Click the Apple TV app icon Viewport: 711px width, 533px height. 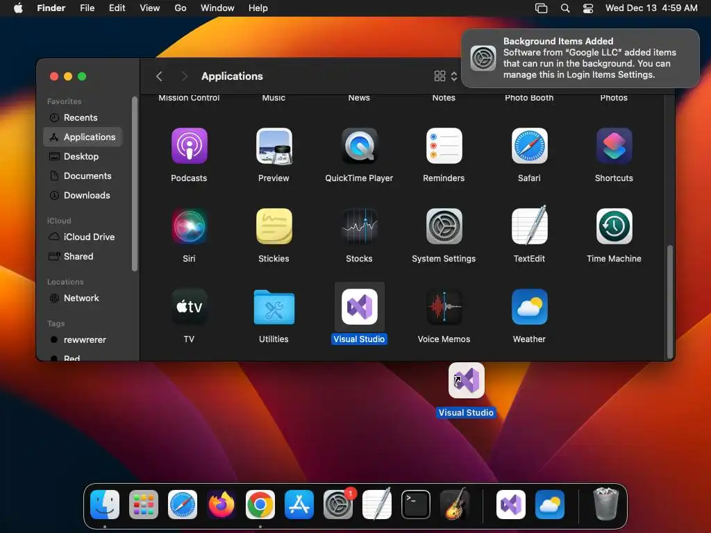(189, 307)
